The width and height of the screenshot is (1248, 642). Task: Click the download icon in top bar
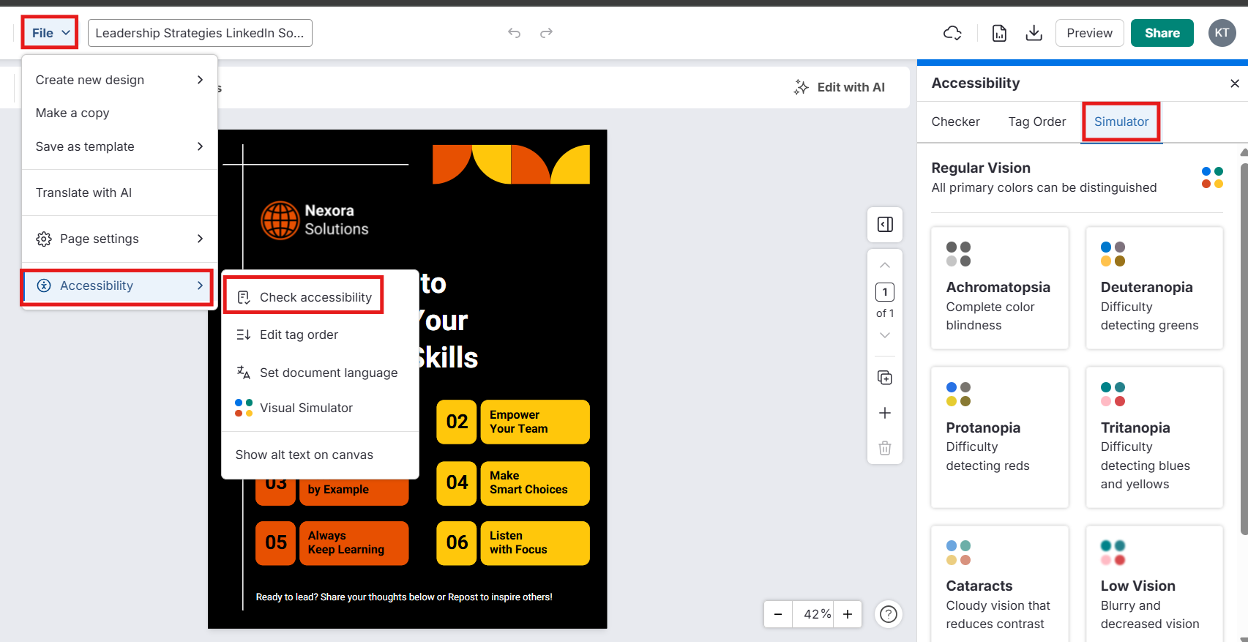[x=1034, y=33]
